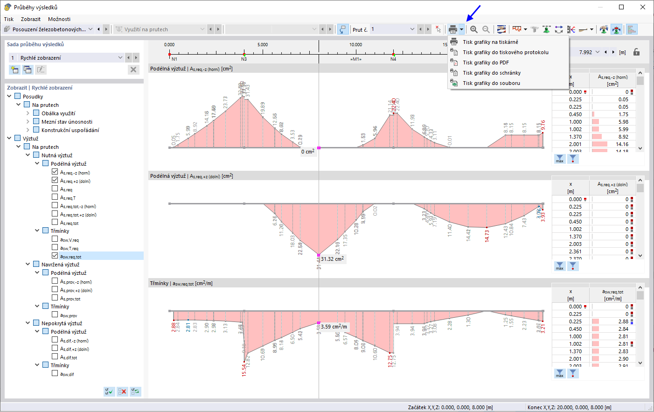Select Tisk grafiky na tiskárně
Screen dimensions: 654x412
508,42
